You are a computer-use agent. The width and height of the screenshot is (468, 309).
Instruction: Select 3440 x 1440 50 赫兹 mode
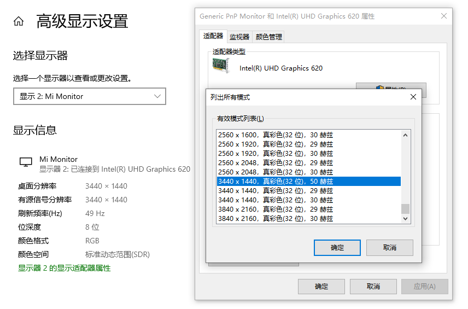pyautogui.click(x=276, y=182)
